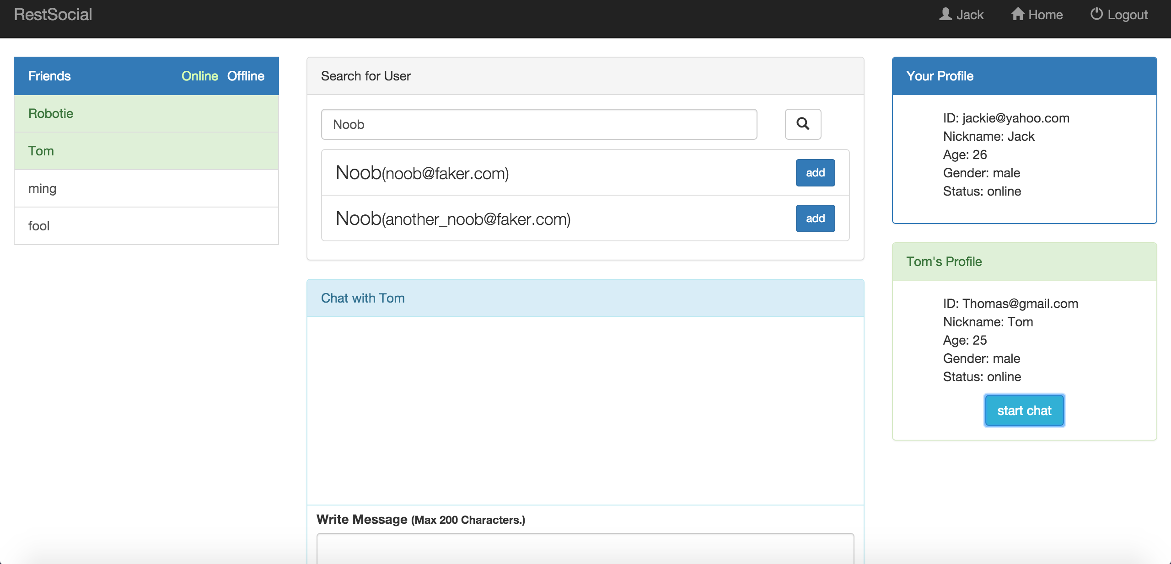Click the Friends panel title
Viewport: 1171px width, 564px height.
point(49,76)
